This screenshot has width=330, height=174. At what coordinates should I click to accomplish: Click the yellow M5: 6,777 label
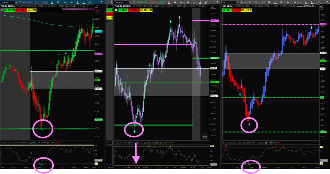click(x=32, y=10)
